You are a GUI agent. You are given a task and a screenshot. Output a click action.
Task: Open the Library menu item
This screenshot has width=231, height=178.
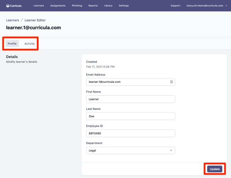pos(108,6)
